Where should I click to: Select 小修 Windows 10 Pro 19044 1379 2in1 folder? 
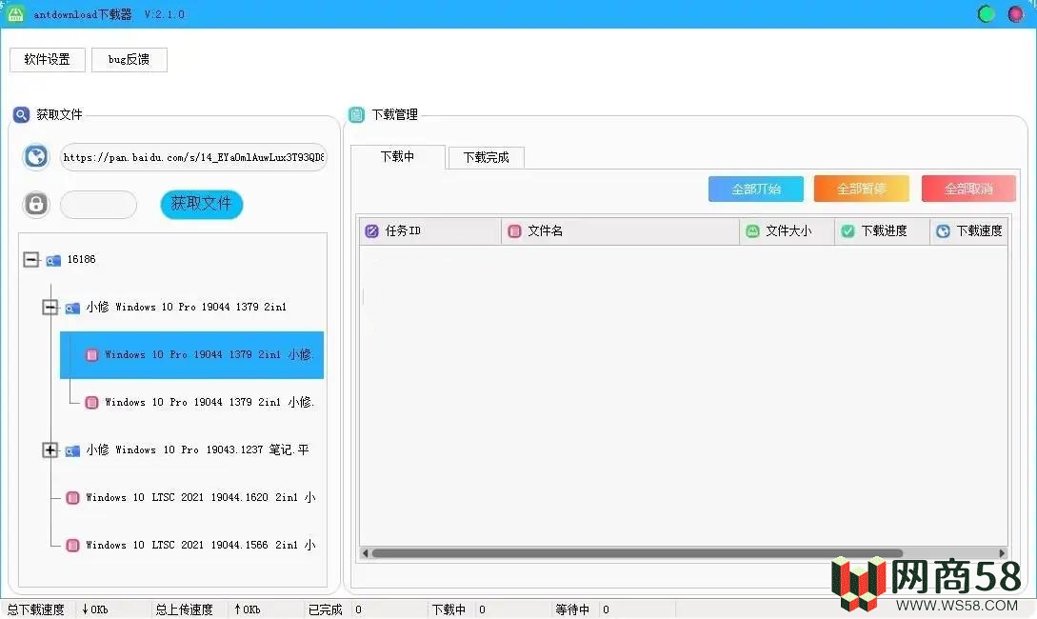(187, 307)
